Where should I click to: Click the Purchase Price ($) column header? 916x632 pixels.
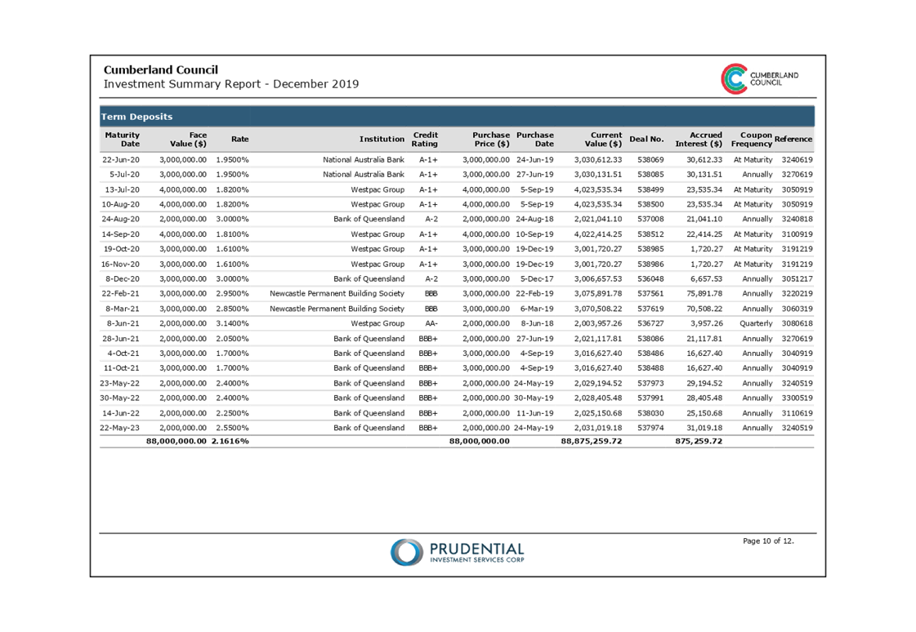490,140
